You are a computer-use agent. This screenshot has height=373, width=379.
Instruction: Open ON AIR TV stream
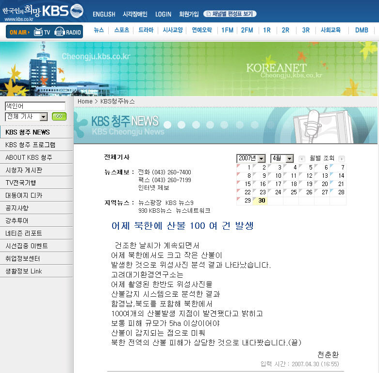pyautogui.click(x=42, y=32)
